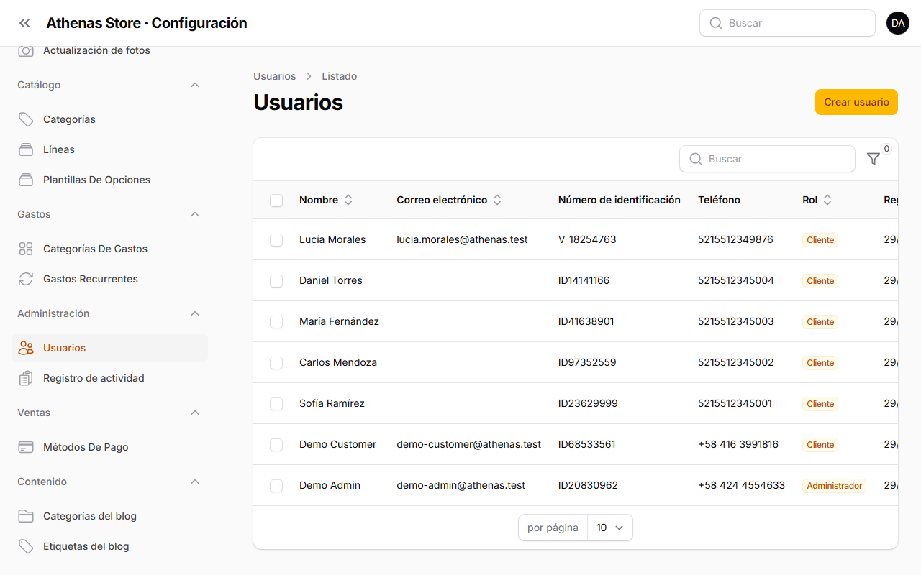Image resolution: width=921 pixels, height=575 pixels.
Task: Collapse the Administración section chevron
Action: coord(195,313)
